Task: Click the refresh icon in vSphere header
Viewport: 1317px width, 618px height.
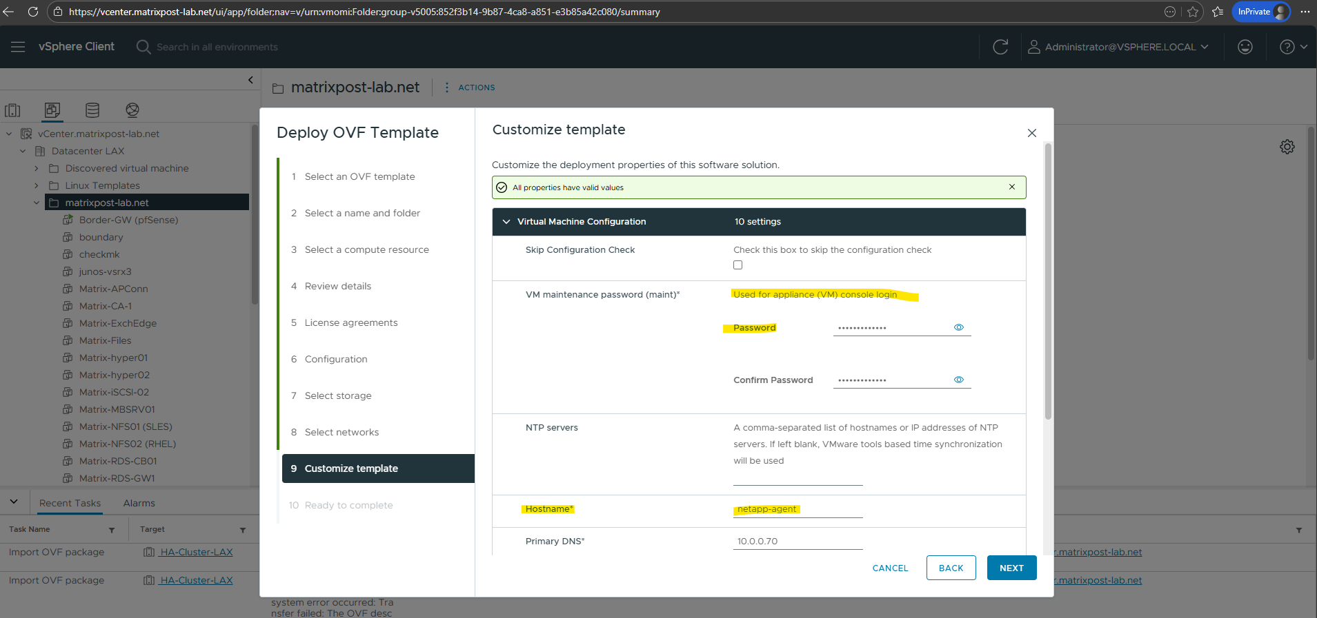Action: [1000, 47]
